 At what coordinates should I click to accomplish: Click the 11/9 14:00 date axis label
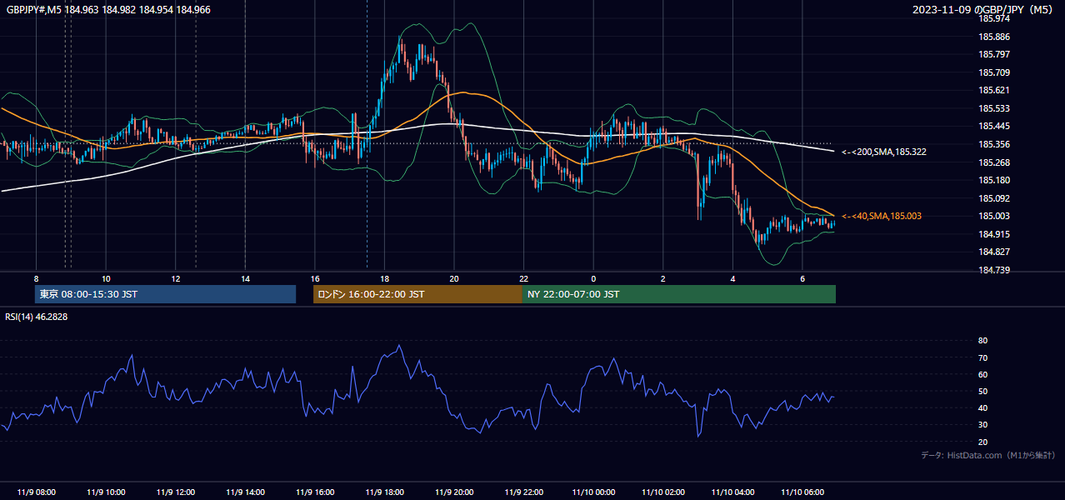(x=245, y=492)
